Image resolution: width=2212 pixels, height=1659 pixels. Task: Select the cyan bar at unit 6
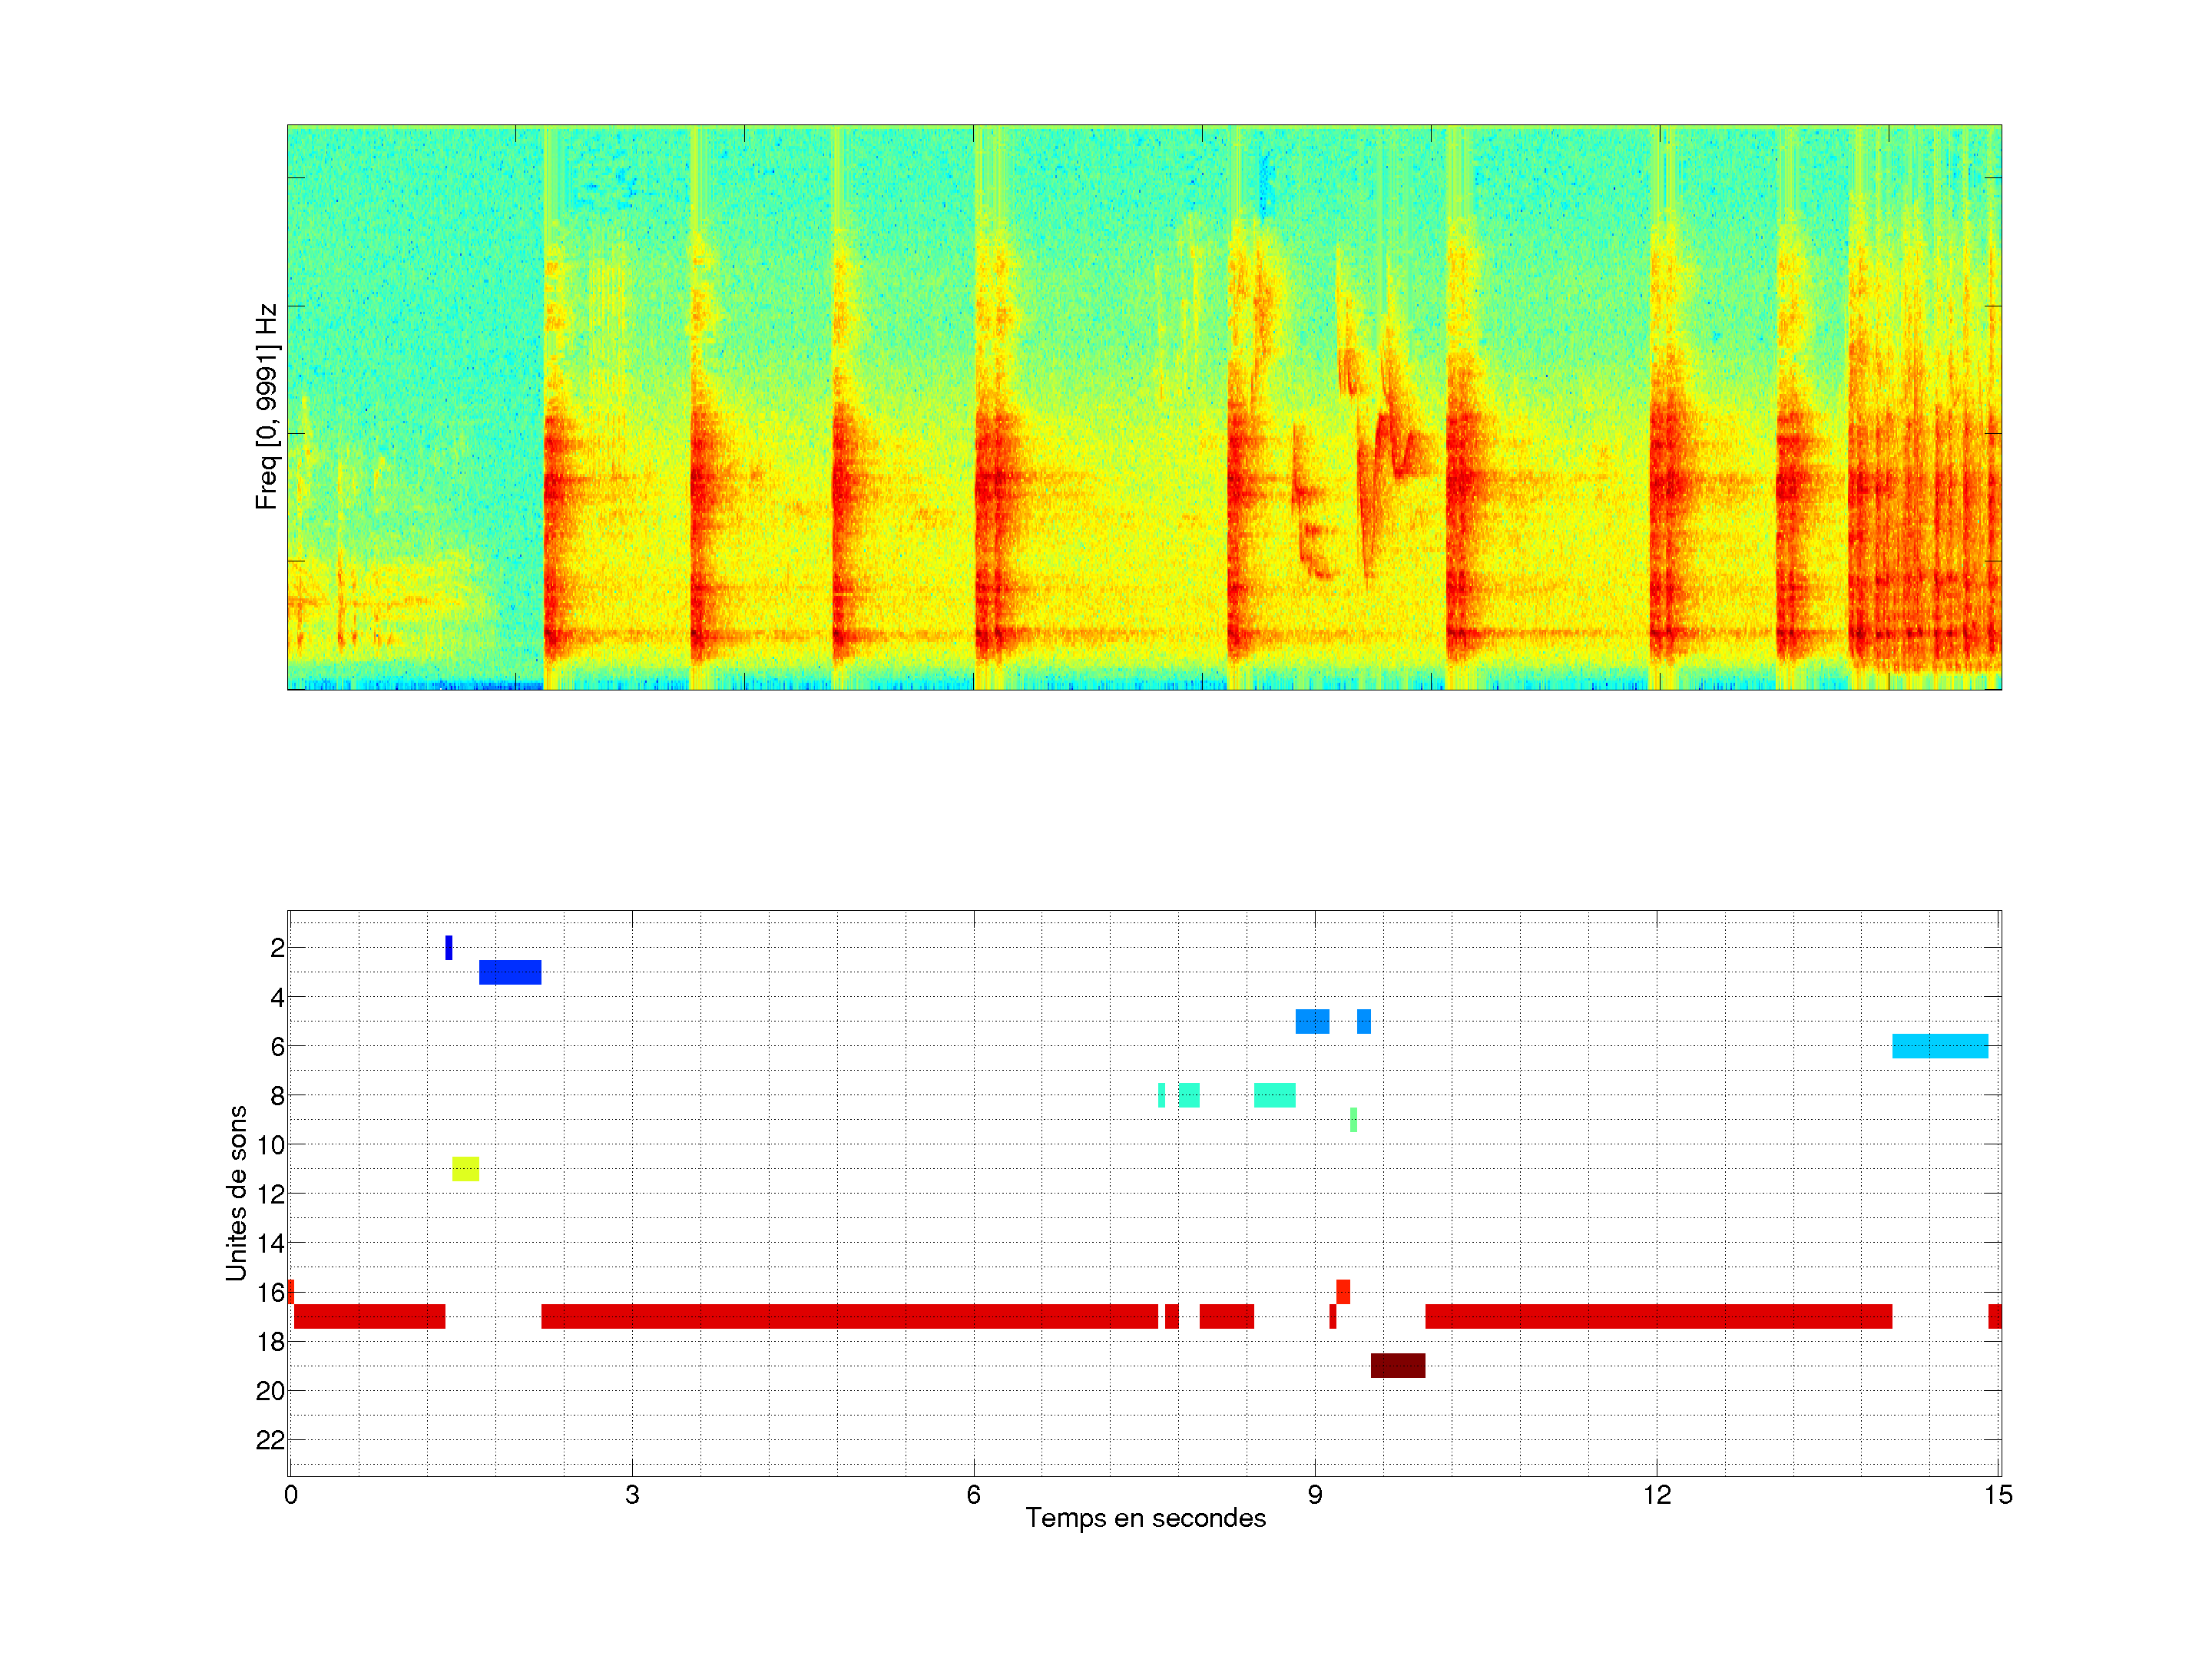(x=1939, y=1045)
